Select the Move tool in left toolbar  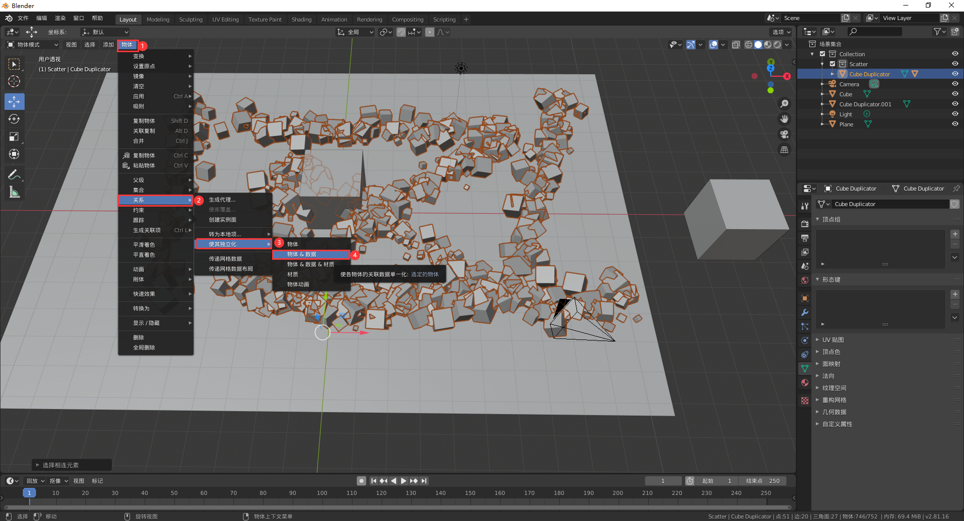point(14,102)
